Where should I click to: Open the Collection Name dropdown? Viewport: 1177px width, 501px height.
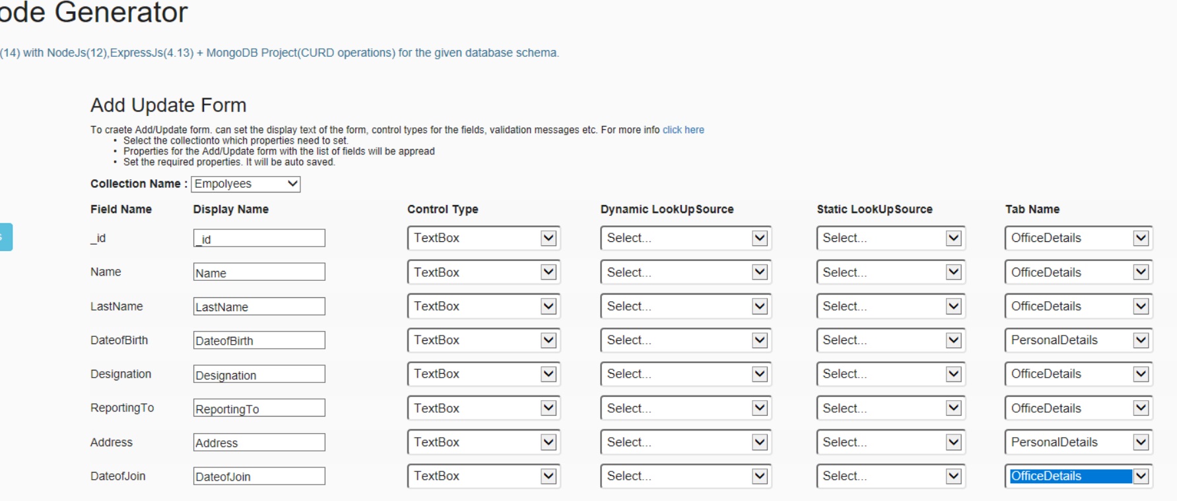(246, 184)
